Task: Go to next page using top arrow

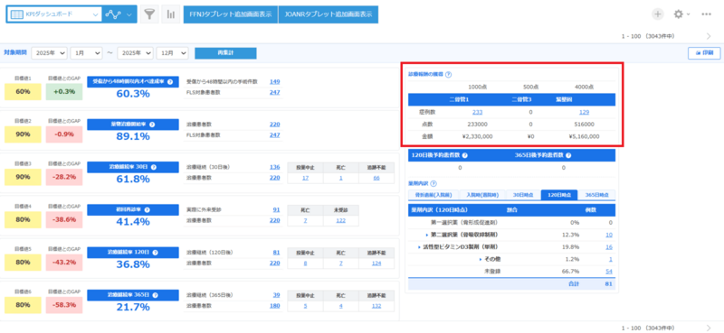Action: (710, 36)
